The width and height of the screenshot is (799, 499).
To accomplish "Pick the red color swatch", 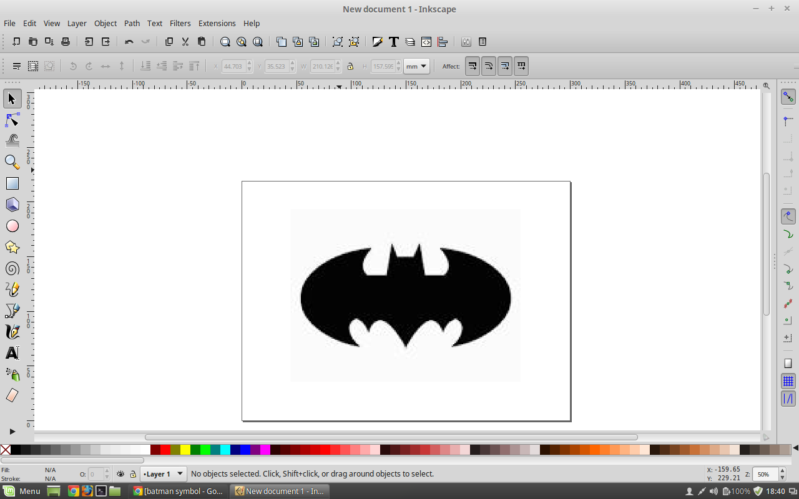I will pyautogui.click(x=165, y=450).
